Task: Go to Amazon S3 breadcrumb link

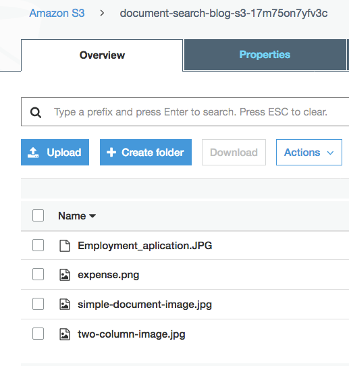Action: [x=57, y=13]
